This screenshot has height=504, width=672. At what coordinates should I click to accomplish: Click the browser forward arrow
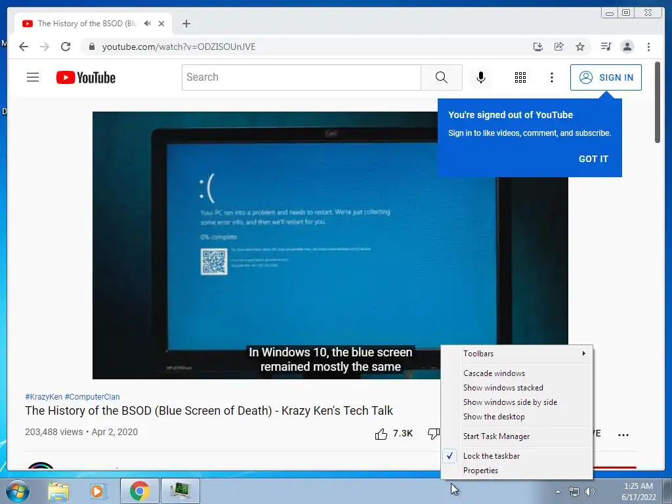tap(45, 47)
